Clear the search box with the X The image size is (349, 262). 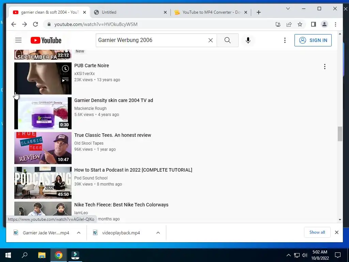coord(211,40)
